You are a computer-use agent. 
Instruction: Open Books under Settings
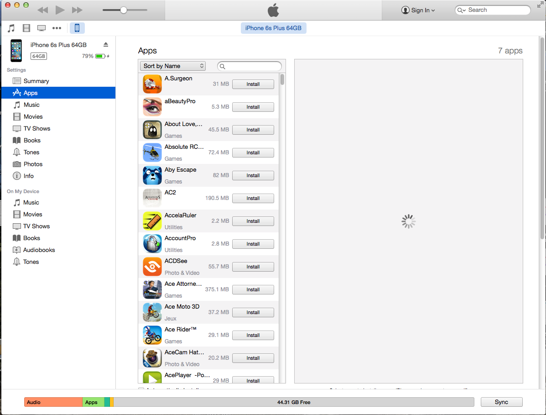point(58,140)
